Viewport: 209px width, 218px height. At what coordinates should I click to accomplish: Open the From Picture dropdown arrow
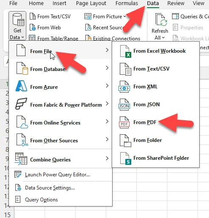[124, 17]
